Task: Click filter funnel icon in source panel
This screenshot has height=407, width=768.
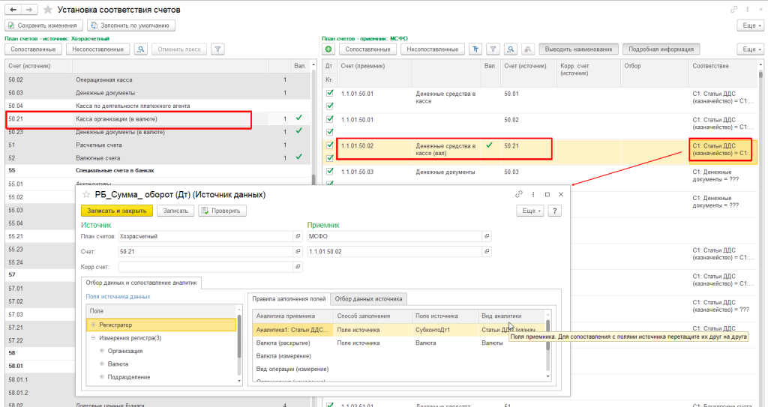Action: [217, 49]
